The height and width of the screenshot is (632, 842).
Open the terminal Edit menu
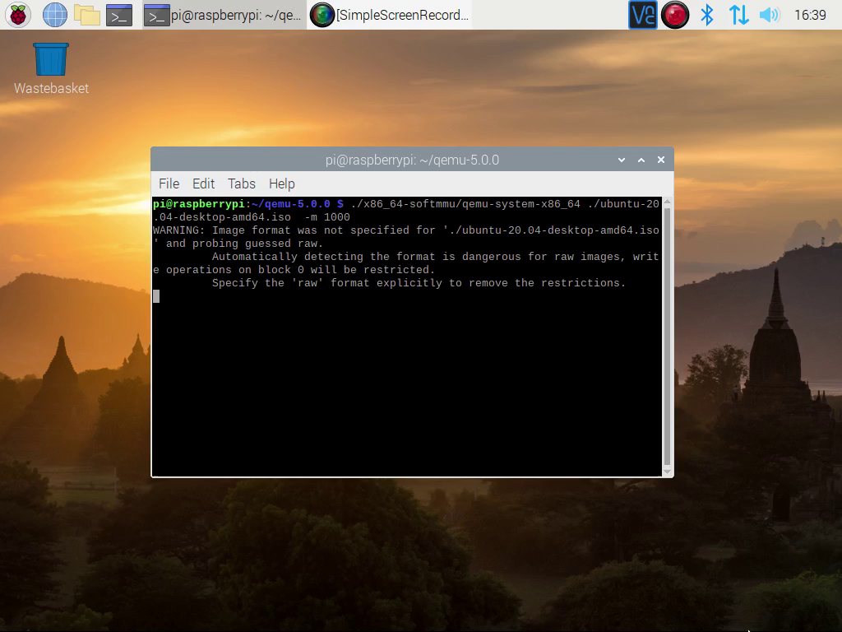click(204, 184)
